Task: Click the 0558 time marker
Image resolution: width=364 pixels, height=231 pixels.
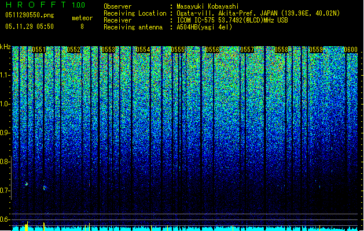Action: (x=281, y=50)
